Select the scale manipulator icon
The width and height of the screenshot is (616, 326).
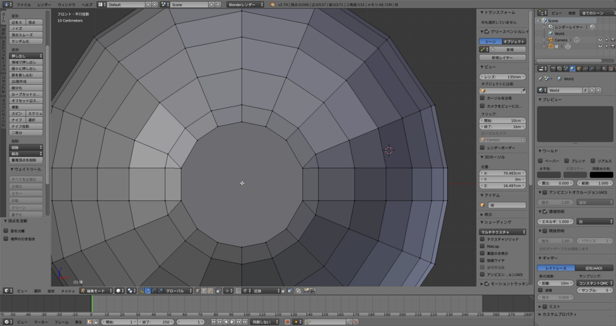[x=160, y=291]
